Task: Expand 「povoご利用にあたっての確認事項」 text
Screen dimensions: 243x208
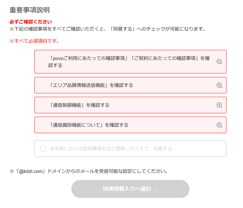Action: pos(89,58)
